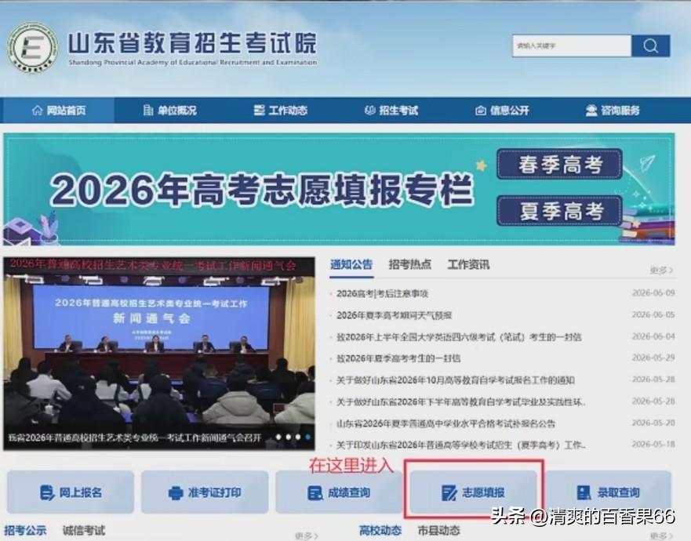Screen dimensions: 691x541
Task: Open the 学业水平合格考试补报名公告 notice
Action: (x=446, y=424)
